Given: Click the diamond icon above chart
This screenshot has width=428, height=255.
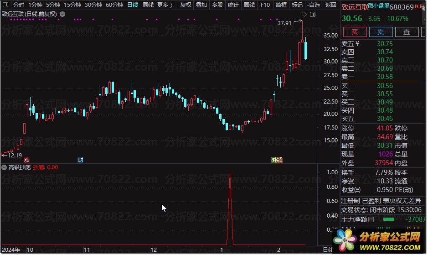Looking at the screenshot, I should point(304,14).
